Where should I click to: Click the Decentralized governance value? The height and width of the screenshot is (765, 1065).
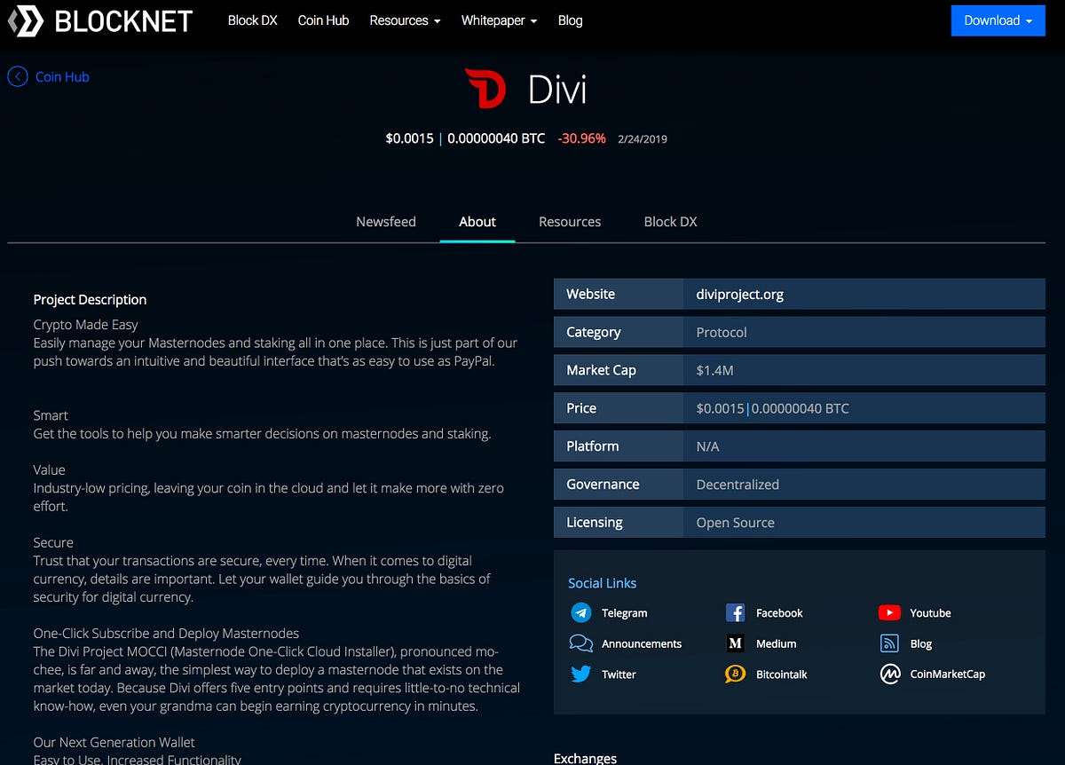[x=738, y=485]
